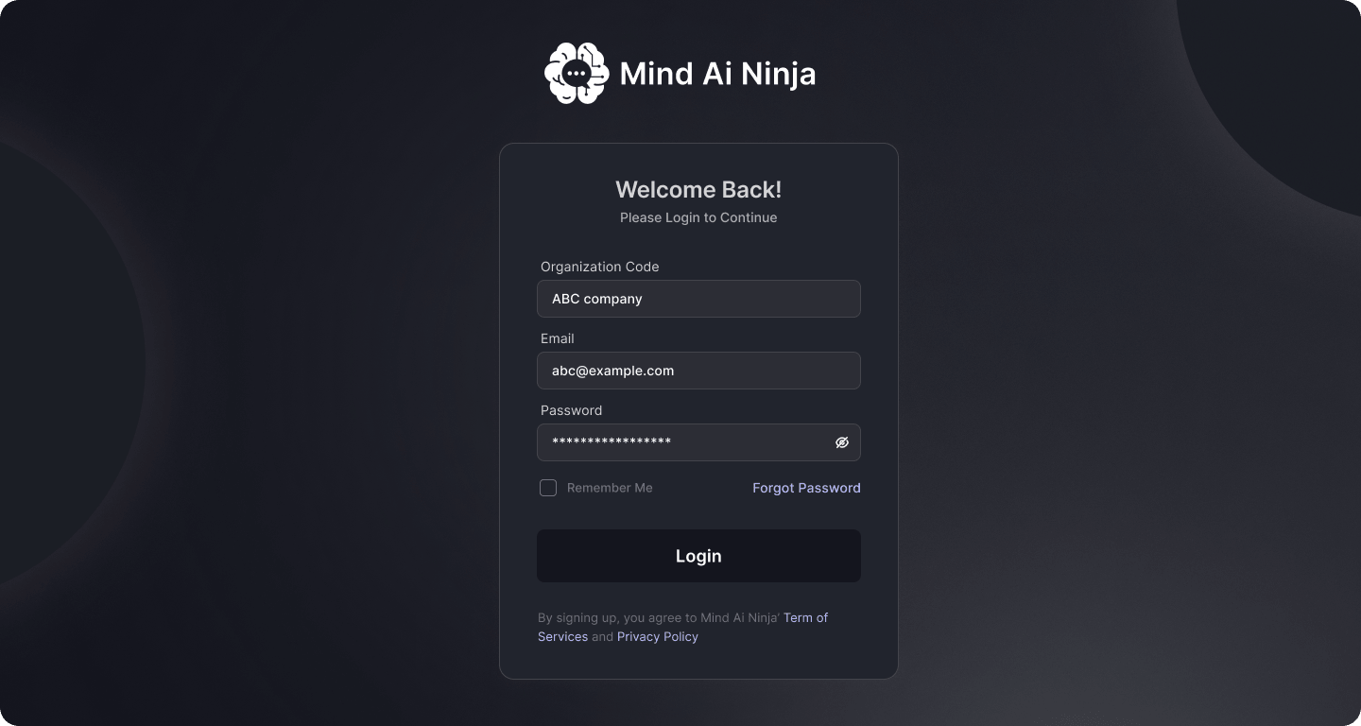Click the Organization Code label

click(600, 267)
